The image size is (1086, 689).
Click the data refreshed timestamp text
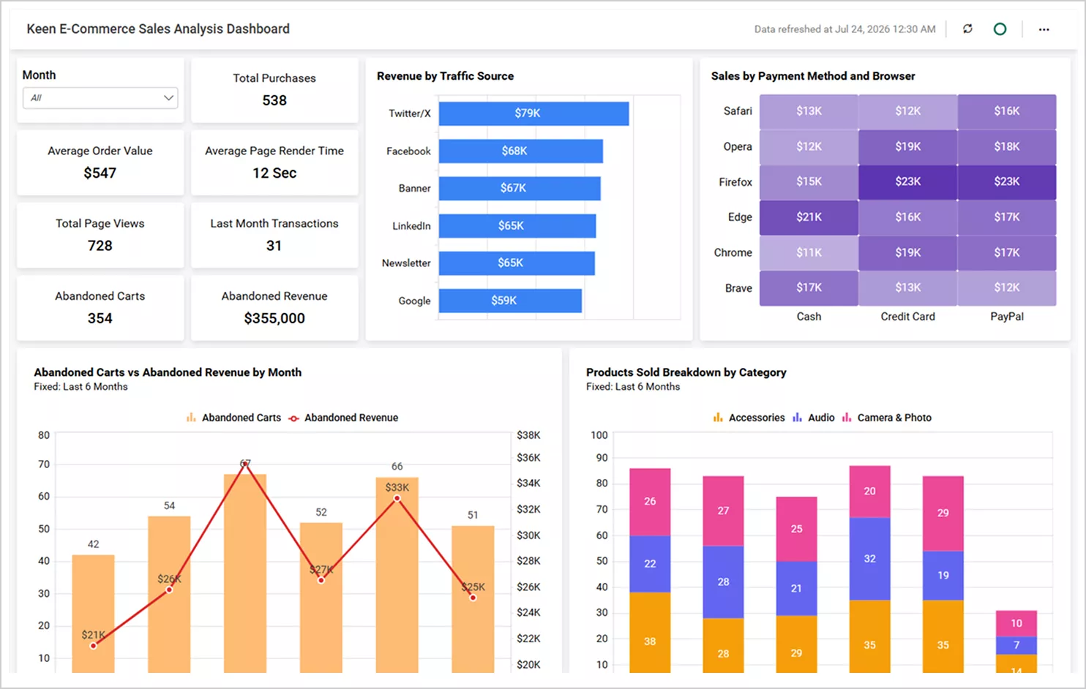tap(845, 29)
